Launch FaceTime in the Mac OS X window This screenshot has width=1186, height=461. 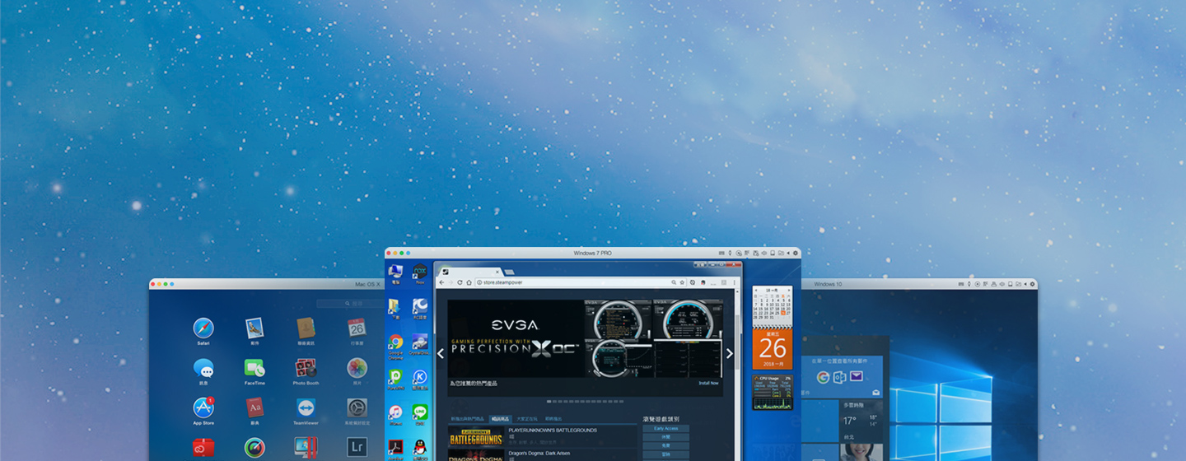[x=254, y=368]
